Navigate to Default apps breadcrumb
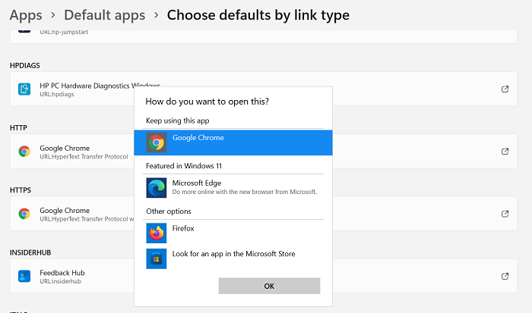Viewport: 532px width, 313px height. [x=103, y=15]
